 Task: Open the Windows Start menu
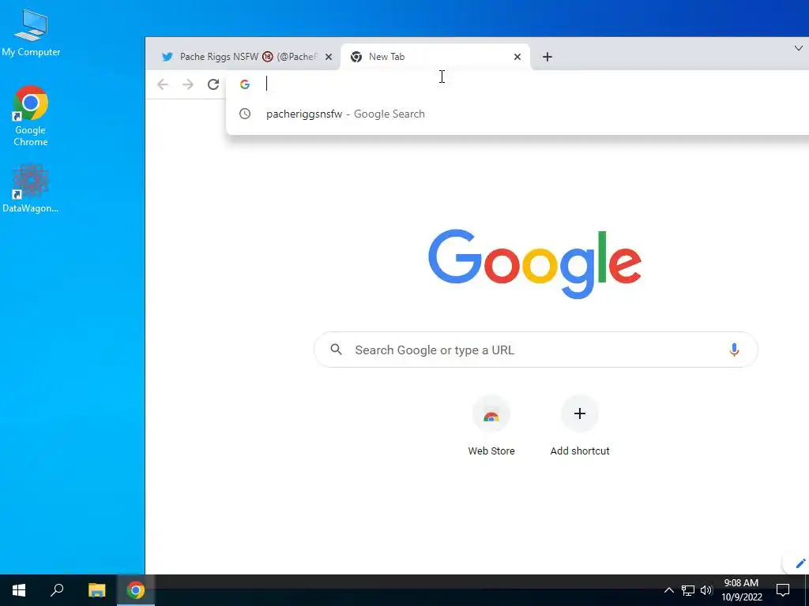click(19, 590)
